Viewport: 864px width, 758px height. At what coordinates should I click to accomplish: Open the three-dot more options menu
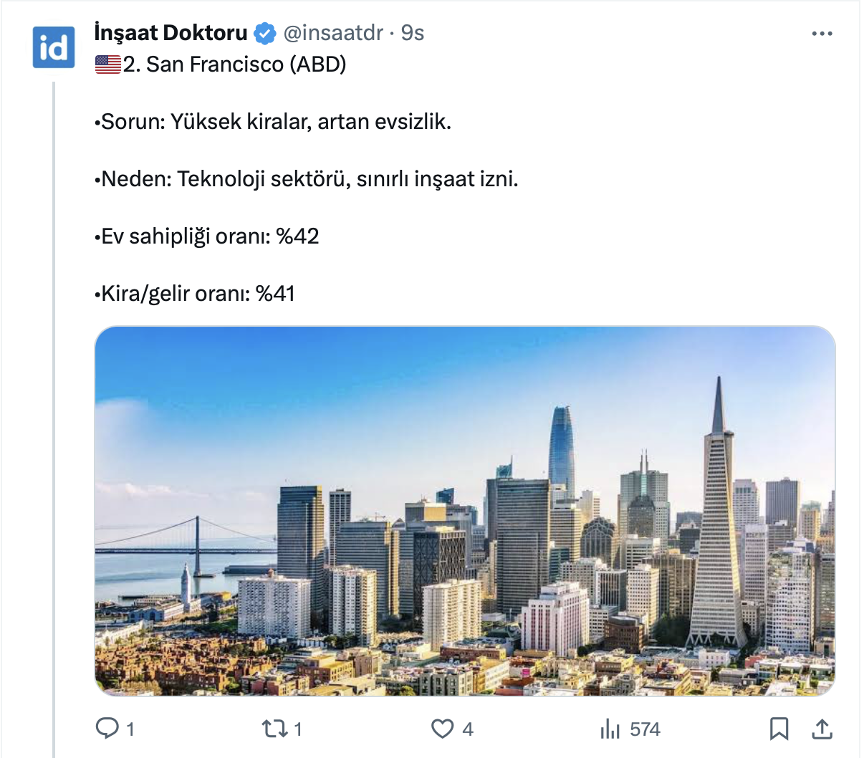pos(822,34)
